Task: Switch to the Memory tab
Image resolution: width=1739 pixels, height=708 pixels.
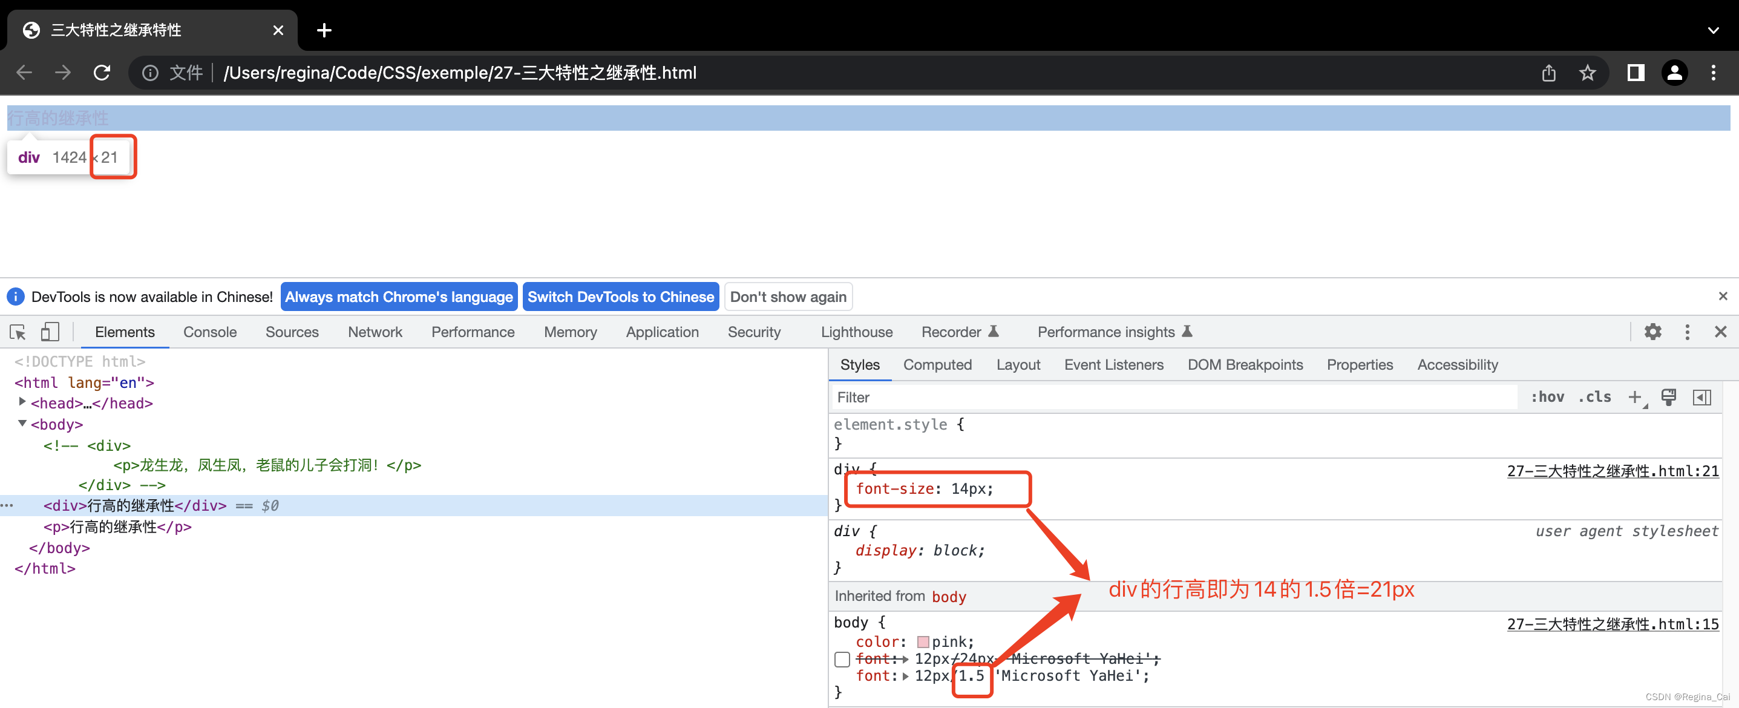Action: click(x=571, y=332)
